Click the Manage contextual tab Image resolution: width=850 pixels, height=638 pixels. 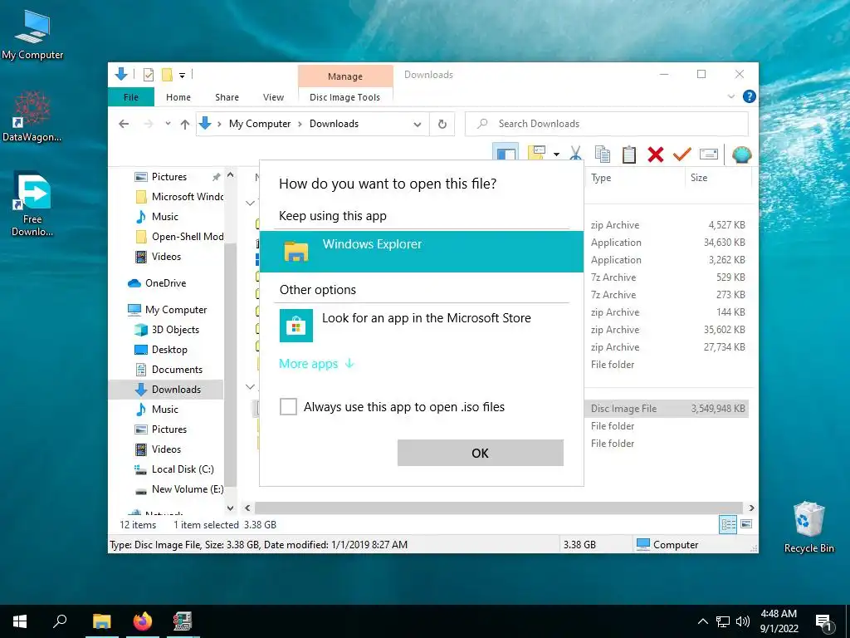[345, 76]
